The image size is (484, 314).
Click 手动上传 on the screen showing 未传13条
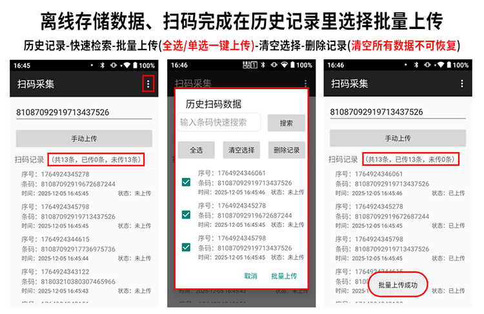[84, 139]
